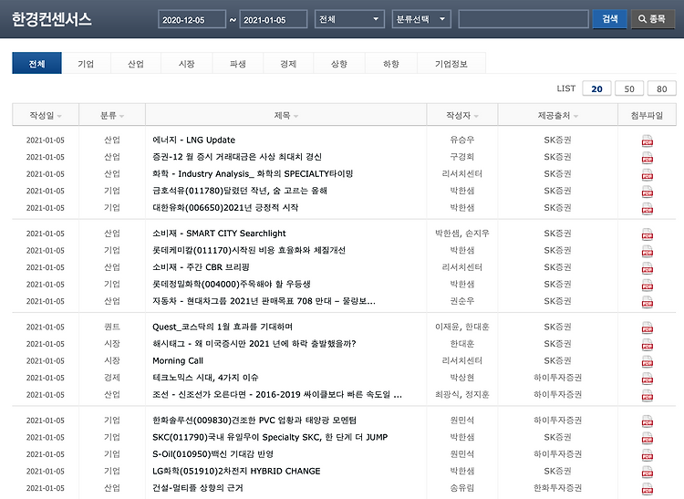The image size is (684, 499).
Task: Click end date field 2021-01-05
Action: [273, 19]
